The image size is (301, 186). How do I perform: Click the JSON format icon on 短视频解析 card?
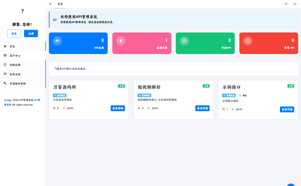click(x=149, y=108)
